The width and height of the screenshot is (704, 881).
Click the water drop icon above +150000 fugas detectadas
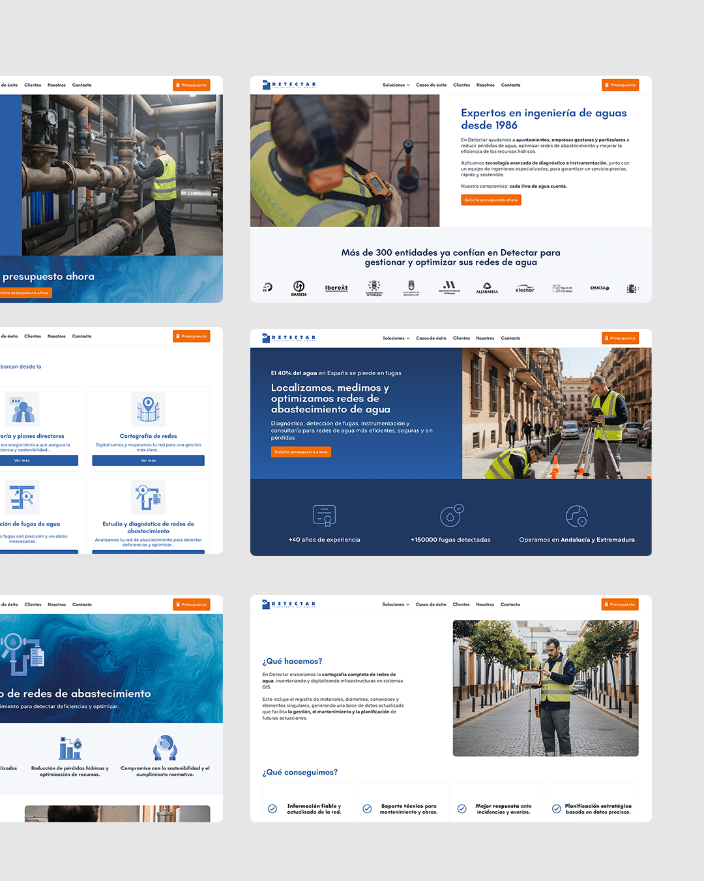451,516
